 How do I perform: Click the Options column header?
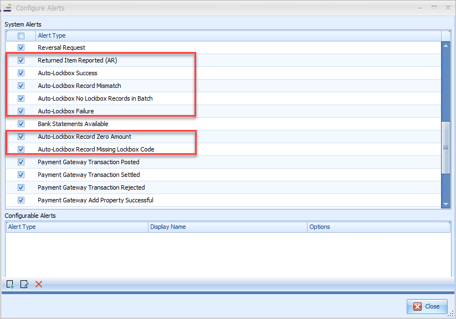coord(378,227)
